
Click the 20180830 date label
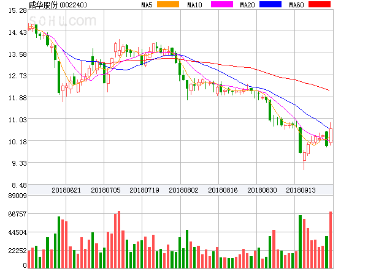[x=262, y=190]
